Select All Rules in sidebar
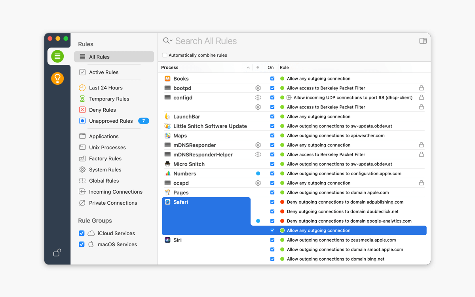The height and width of the screenshot is (297, 475). pyautogui.click(x=114, y=57)
